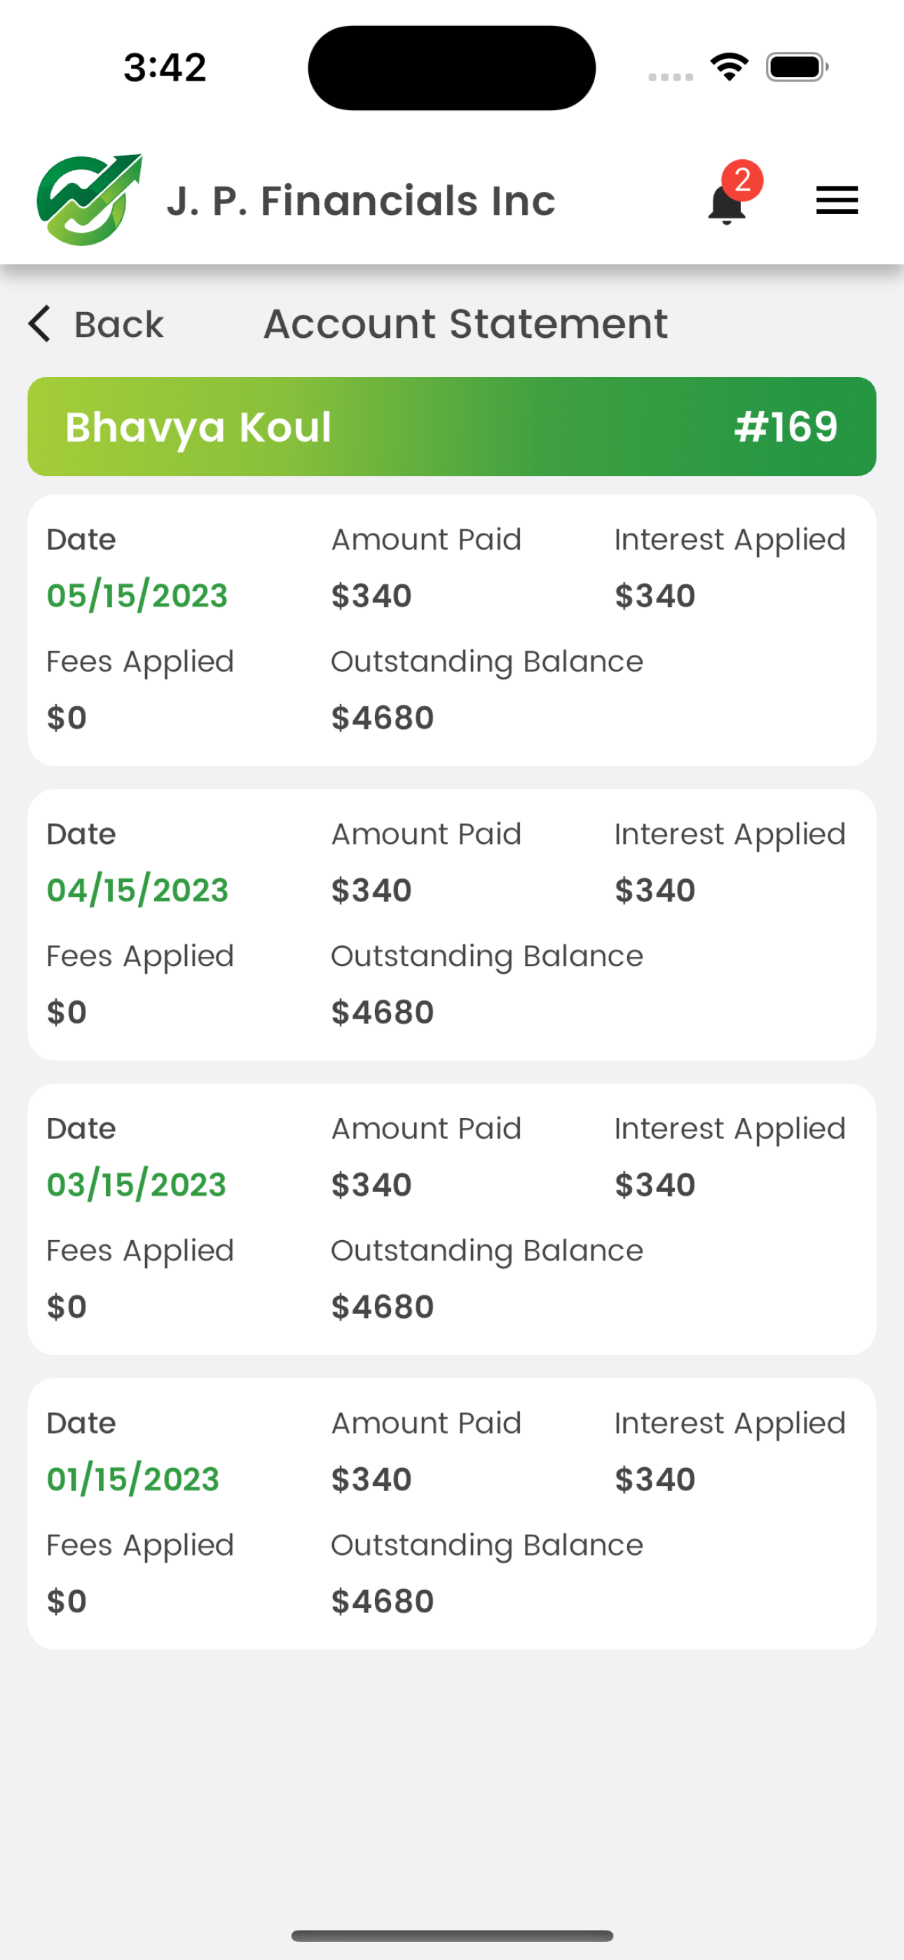The width and height of the screenshot is (904, 1960).
Task: Tap Outstanding Balance $4680 in the May card
Action: 487,689
